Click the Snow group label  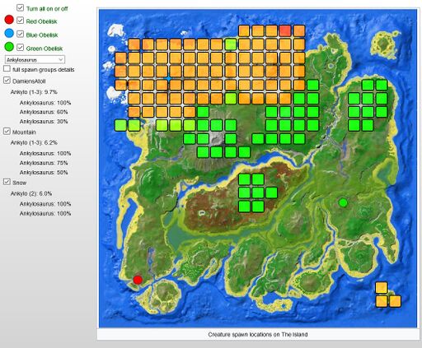click(20, 183)
